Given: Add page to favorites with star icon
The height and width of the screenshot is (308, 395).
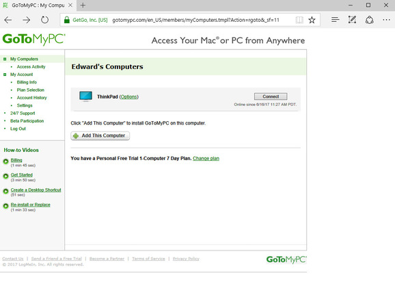Looking at the screenshot, I should coord(312,20).
